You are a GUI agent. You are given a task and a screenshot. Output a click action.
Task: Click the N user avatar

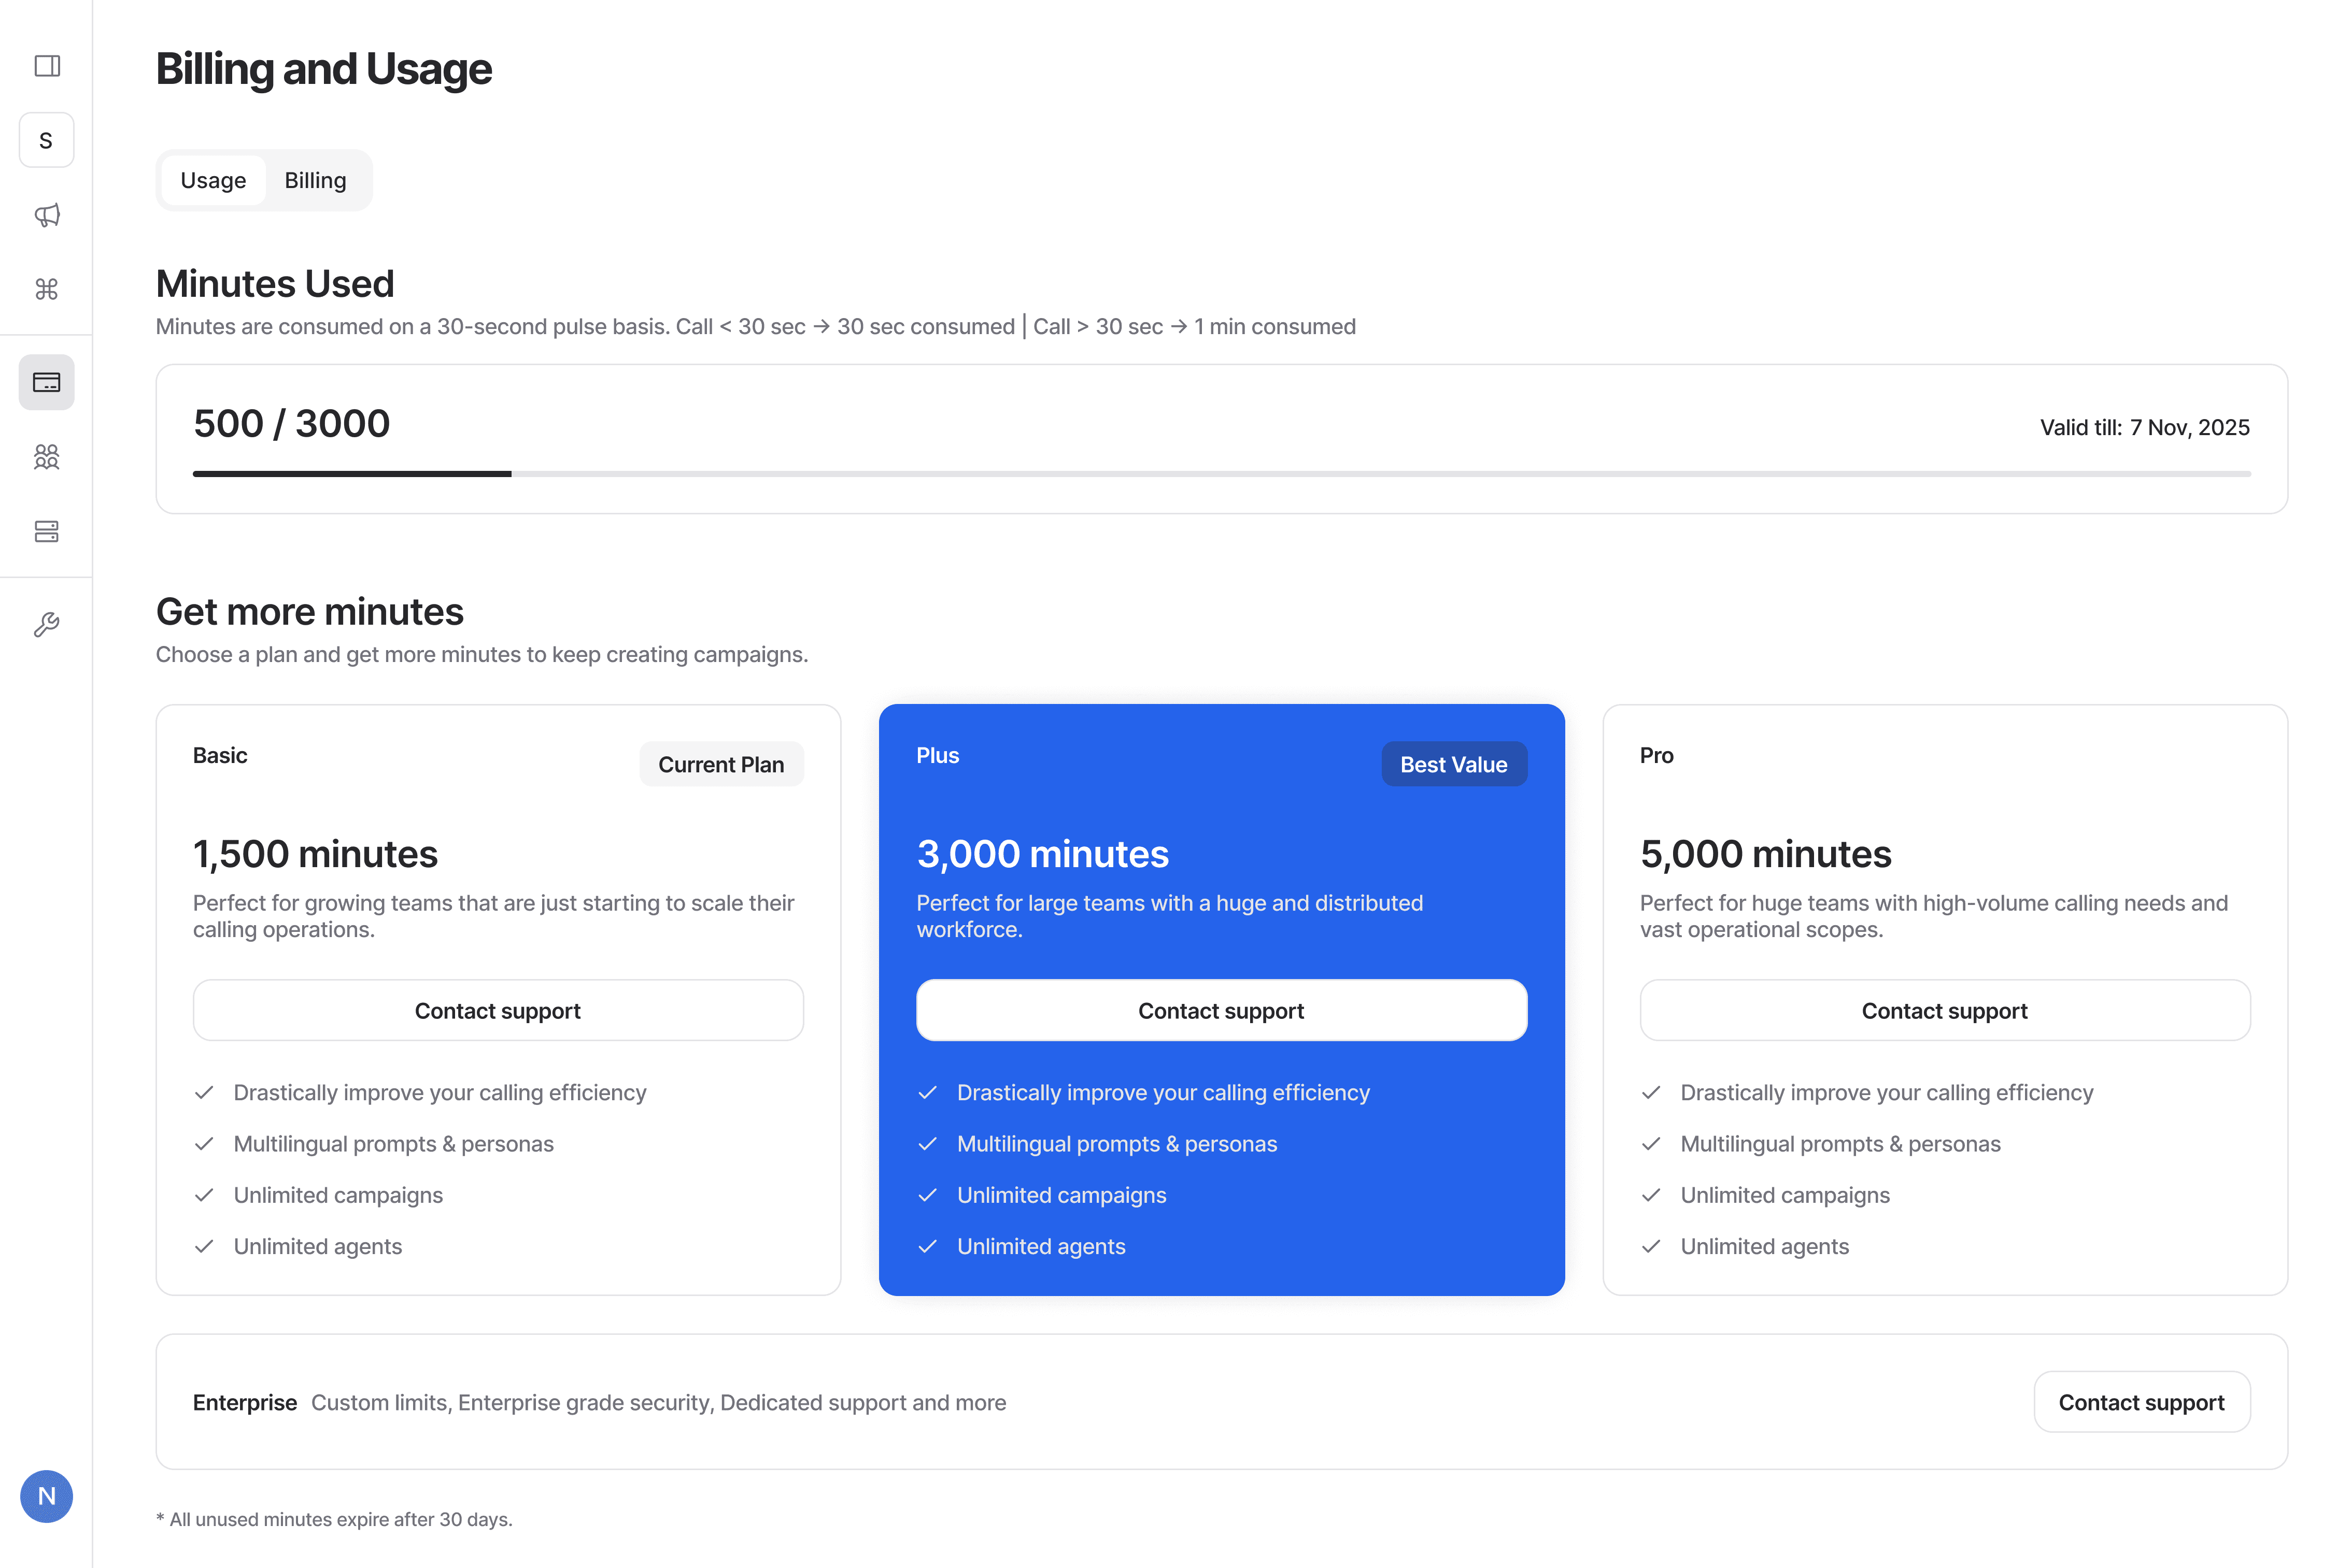pyautogui.click(x=47, y=1496)
